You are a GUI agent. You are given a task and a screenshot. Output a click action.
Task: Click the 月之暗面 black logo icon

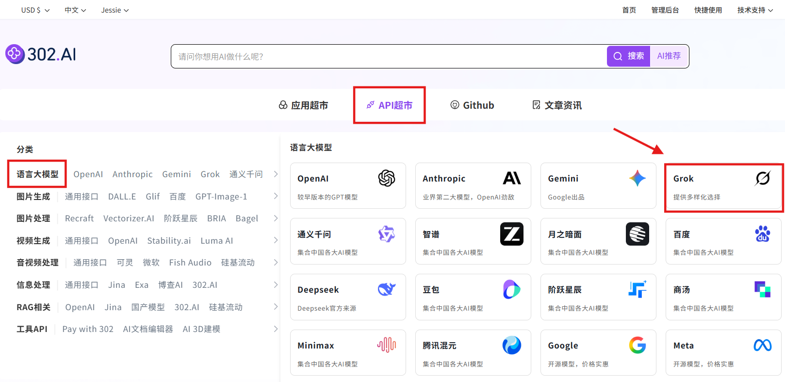pos(638,234)
